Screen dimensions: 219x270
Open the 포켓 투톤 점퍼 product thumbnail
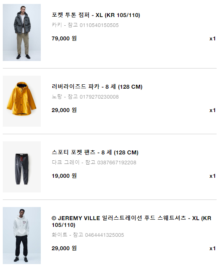pos(22,32)
